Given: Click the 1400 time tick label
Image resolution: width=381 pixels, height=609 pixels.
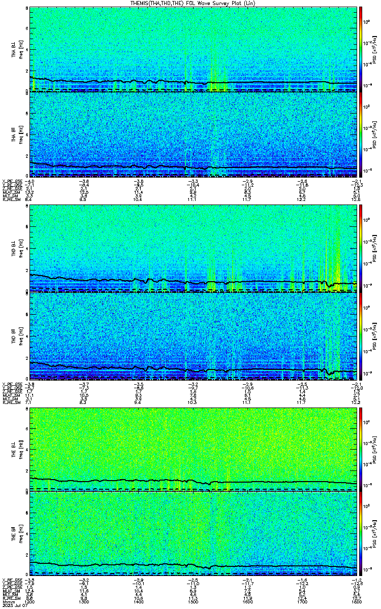Looking at the screenshot, I should pos(139,602).
